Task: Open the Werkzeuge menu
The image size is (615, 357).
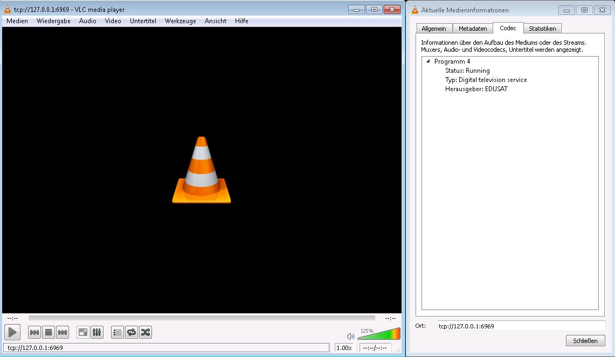Action: (x=181, y=21)
